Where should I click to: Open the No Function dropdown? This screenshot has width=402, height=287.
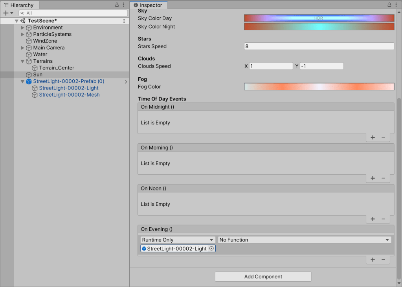(305, 240)
